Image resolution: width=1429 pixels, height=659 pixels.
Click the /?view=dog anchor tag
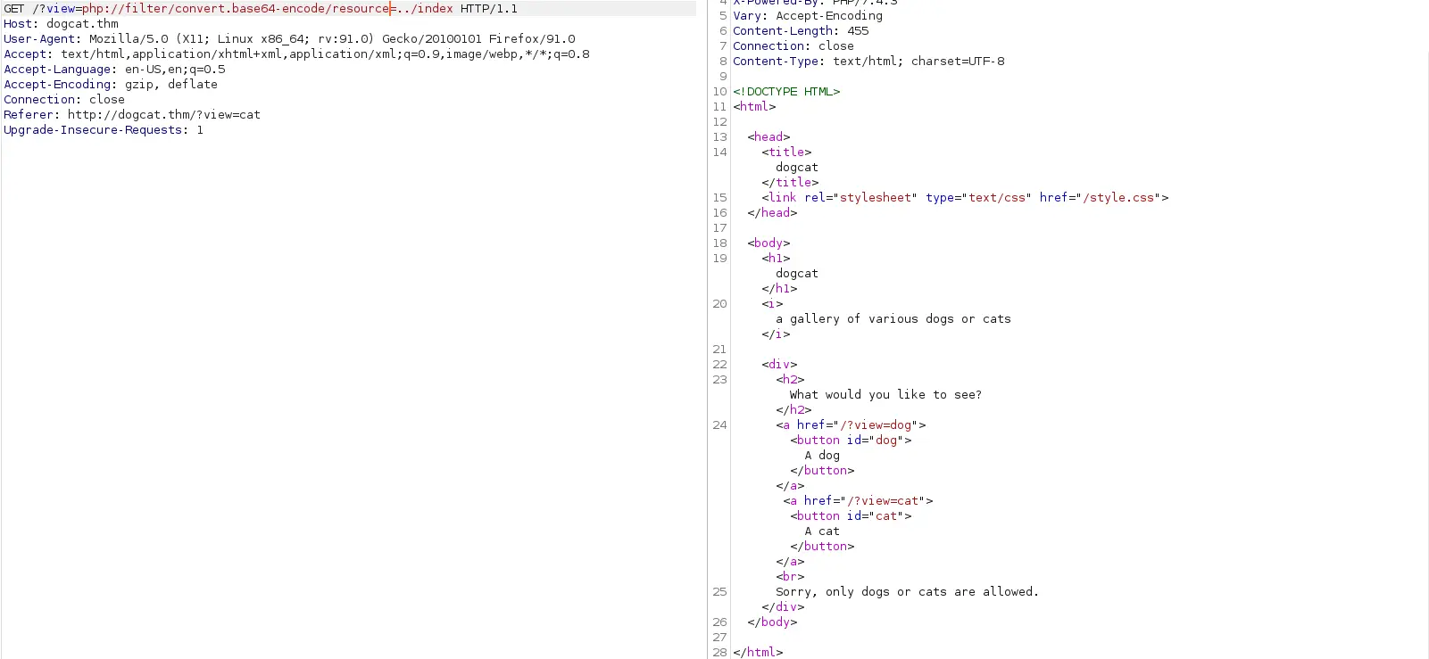851,425
